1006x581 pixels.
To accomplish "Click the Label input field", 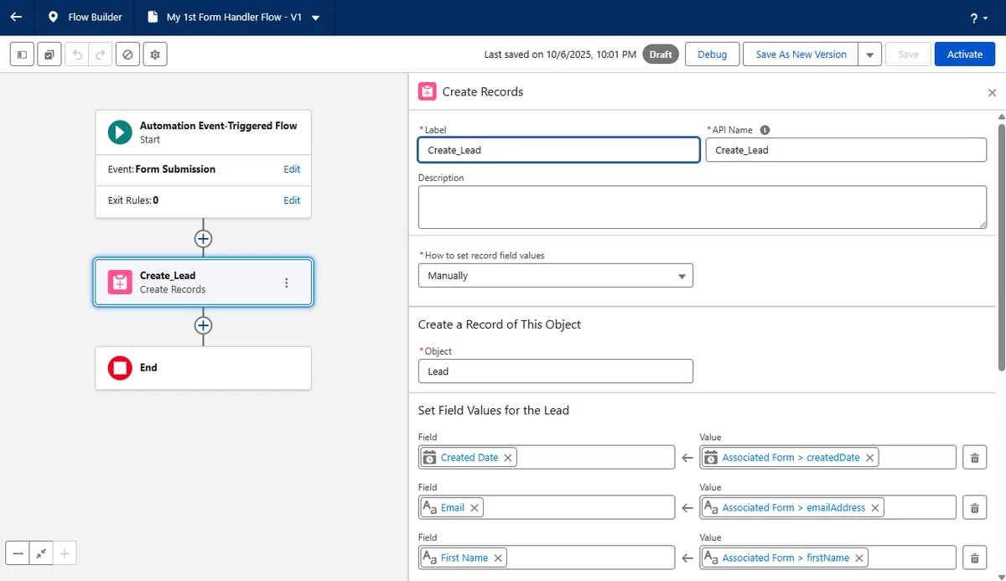I will tap(559, 150).
